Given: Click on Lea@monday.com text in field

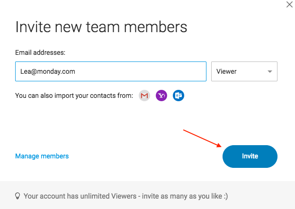Looking at the screenshot, I should pos(48,71).
